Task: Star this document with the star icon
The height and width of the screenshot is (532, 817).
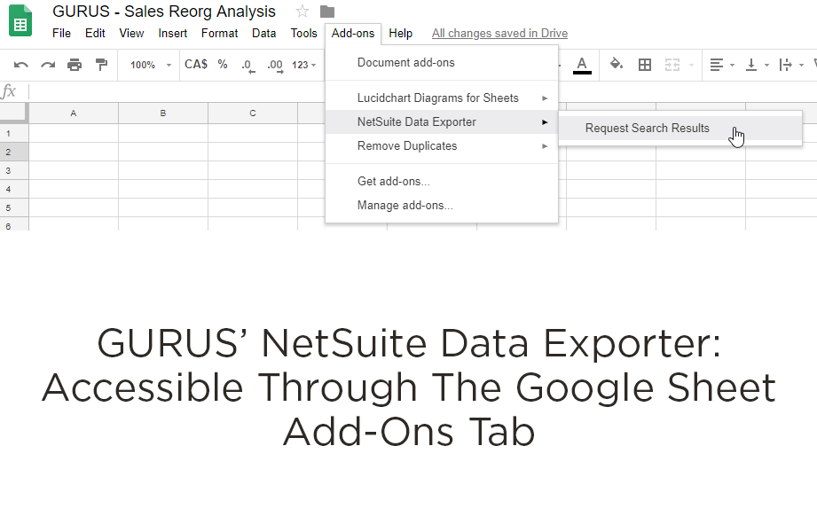Action: point(302,12)
